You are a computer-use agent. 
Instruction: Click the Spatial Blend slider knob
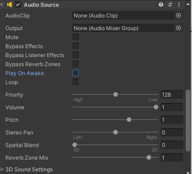click(x=75, y=145)
